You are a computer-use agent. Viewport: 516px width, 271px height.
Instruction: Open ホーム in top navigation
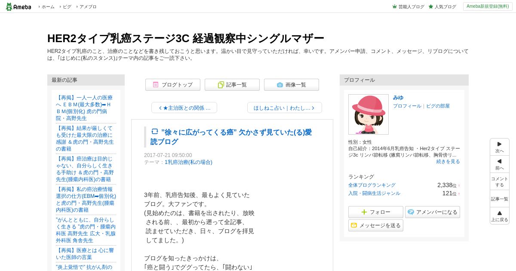pyautogui.click(x=48, y=7)
